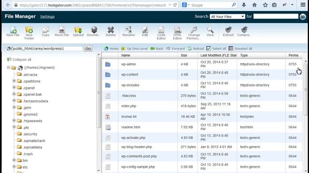Click Up One Level navigation
Image resolution: width=309 pixels, height=173 pixels.
point(134,49)
